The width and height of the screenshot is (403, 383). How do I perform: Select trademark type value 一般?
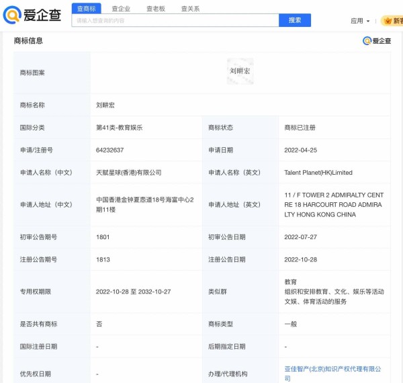click(x=290, y=324)
